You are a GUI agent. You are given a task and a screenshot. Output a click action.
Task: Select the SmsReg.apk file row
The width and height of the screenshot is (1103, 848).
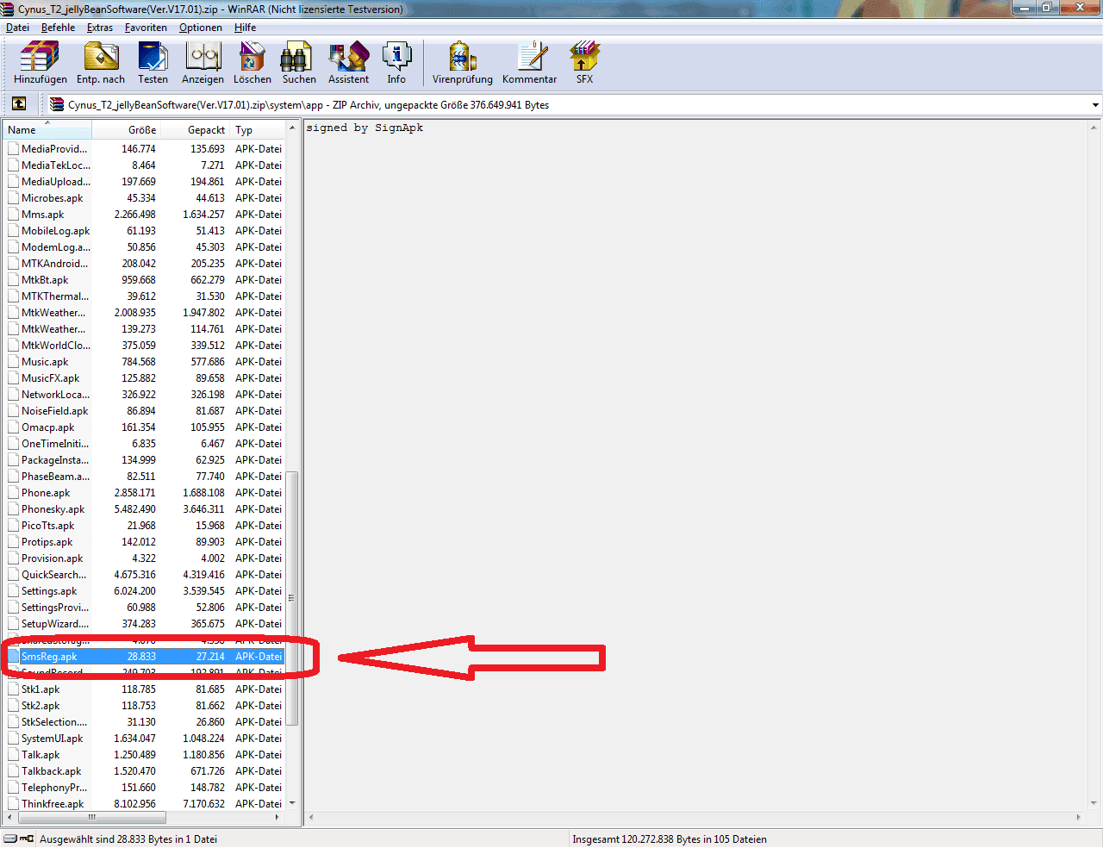(x=145, y=657)
